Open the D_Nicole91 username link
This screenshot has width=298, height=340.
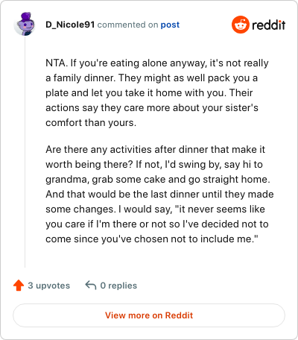coord(70,25)
